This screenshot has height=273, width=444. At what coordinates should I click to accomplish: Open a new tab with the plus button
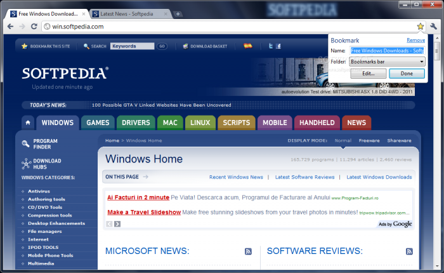pos(178,14)
